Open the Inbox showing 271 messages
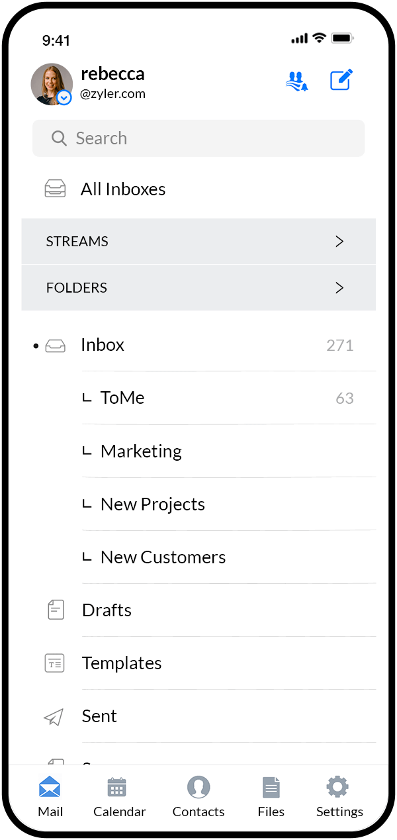Screen dimensions: 397x840 tap(102, 344)
